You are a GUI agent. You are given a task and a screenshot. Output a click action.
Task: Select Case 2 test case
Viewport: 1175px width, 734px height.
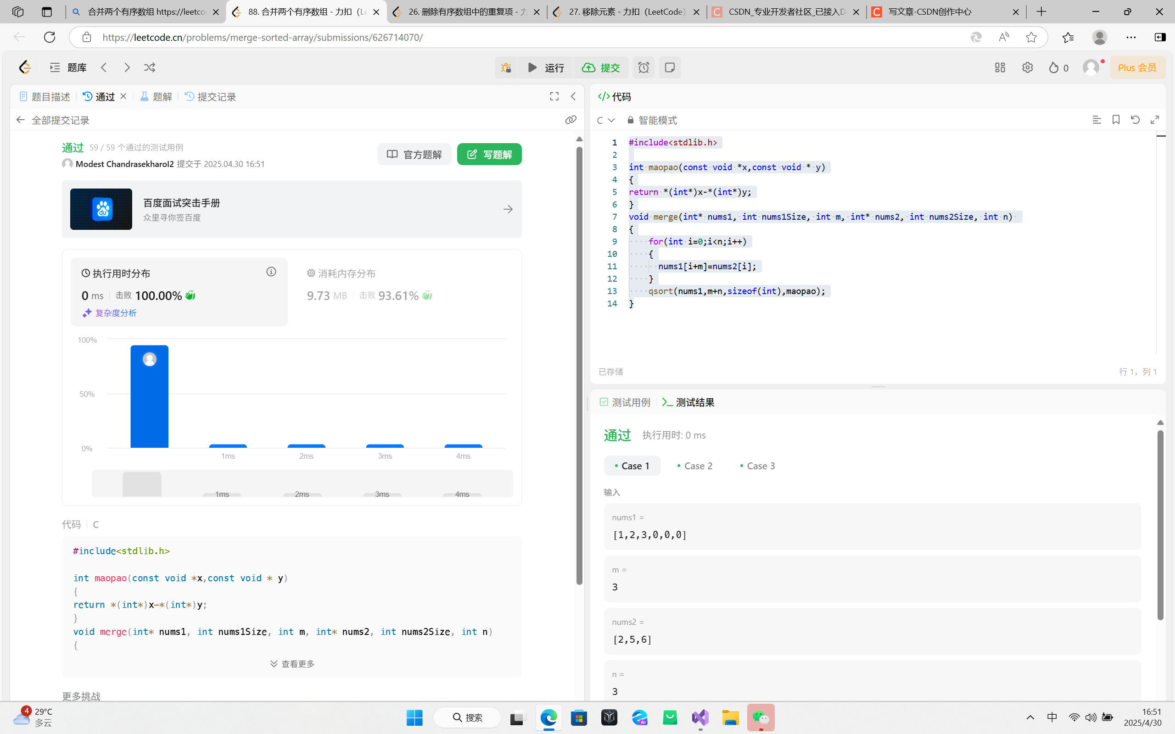click(695, 466)
